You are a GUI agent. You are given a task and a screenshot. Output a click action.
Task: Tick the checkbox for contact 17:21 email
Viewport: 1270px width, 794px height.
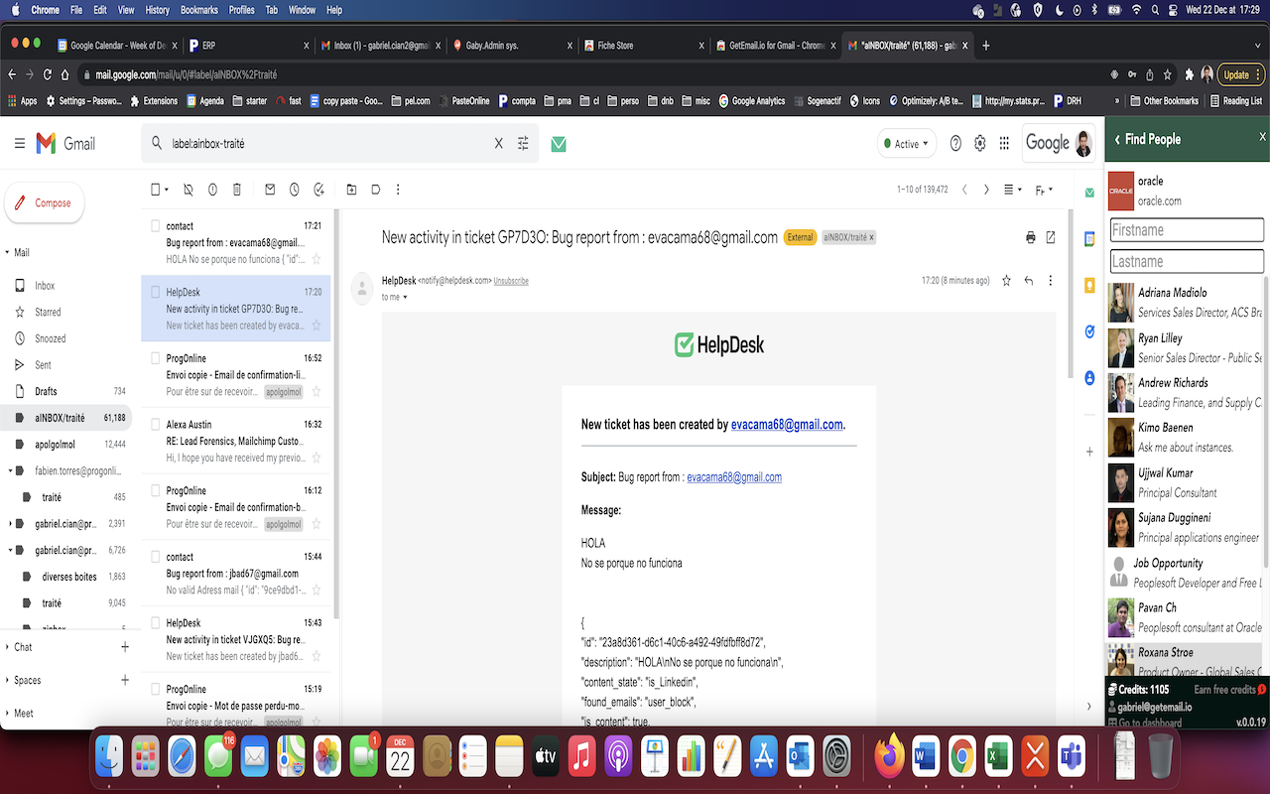tap(155, 226)
